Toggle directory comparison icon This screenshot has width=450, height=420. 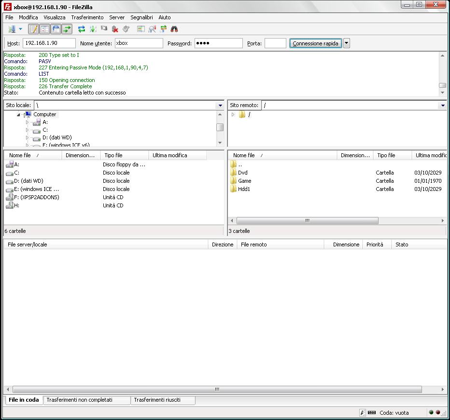[x=152, y=29]
